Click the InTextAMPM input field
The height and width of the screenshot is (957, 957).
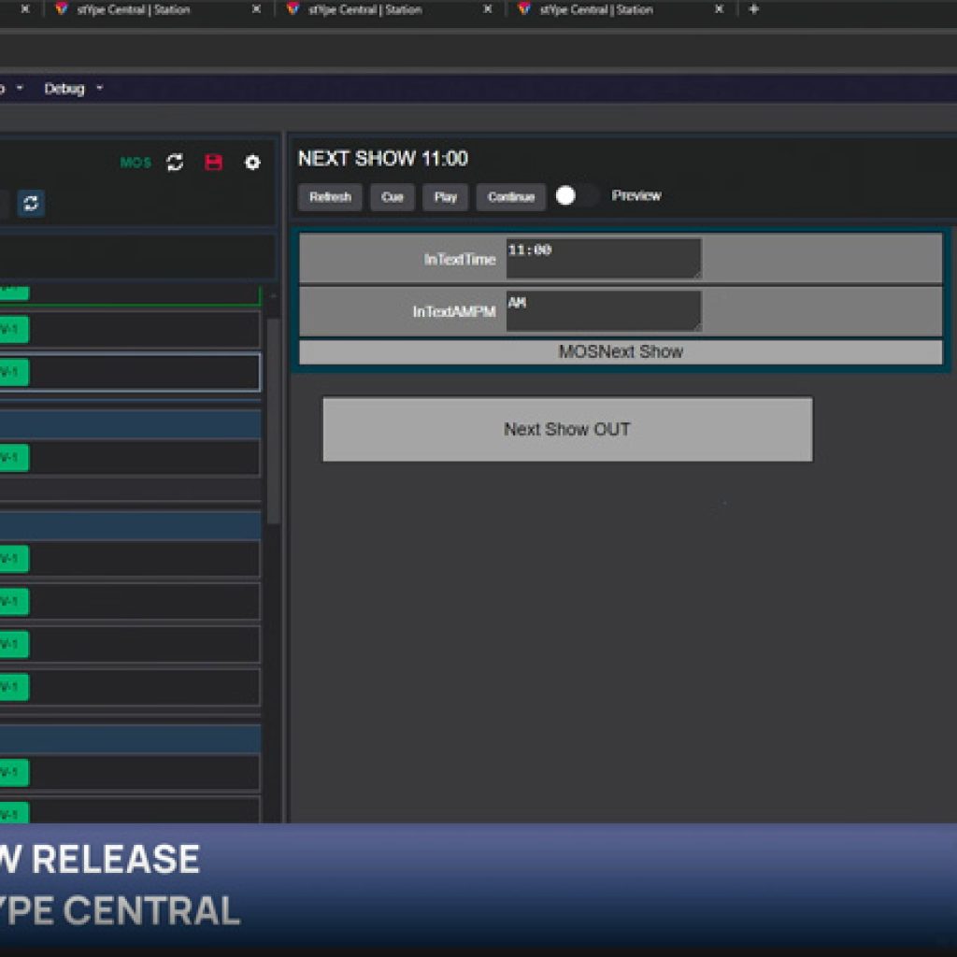(x=604, y=310)
